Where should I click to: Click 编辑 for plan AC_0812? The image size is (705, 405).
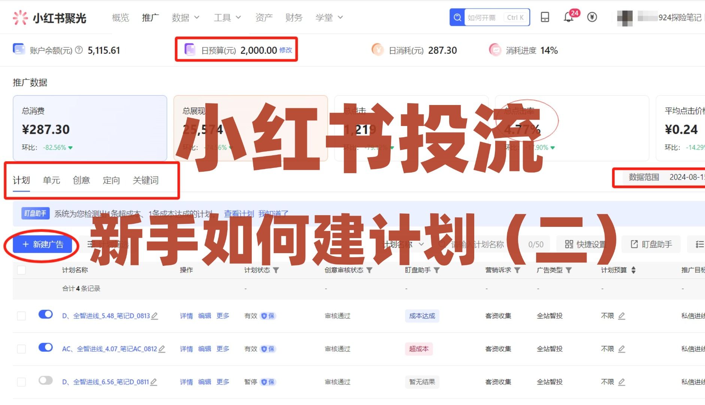(x=205, y=349)
